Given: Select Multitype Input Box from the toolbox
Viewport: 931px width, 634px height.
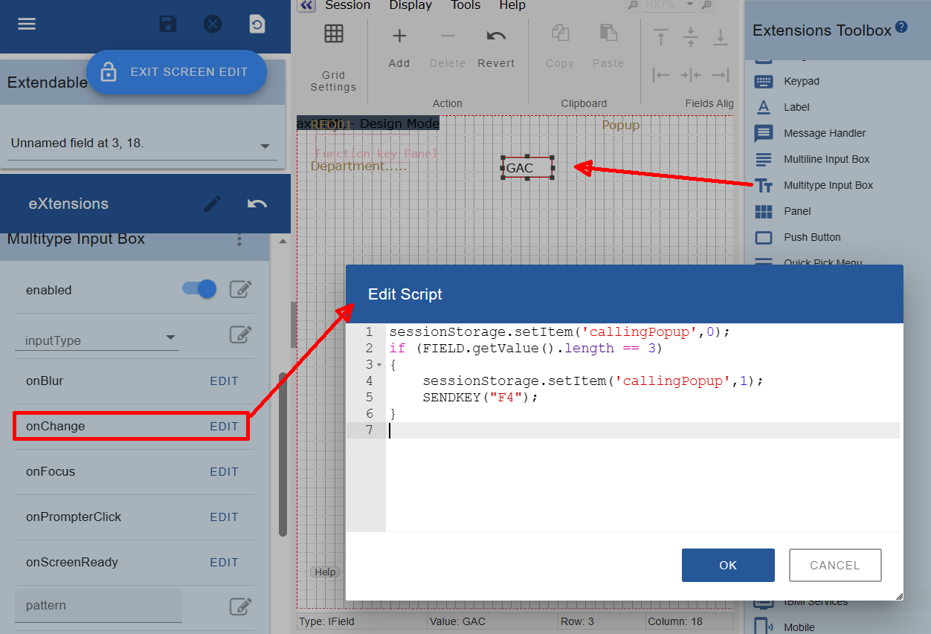Looking at the screenshot, I should tap(828, 185).
